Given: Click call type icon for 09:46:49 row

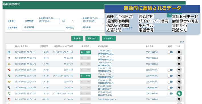Looking at the screenshot, I should pyautogui.click(x=9, y=64).
